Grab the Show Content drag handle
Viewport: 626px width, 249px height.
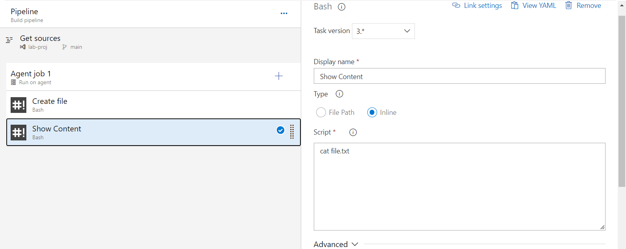pos(292,132)
